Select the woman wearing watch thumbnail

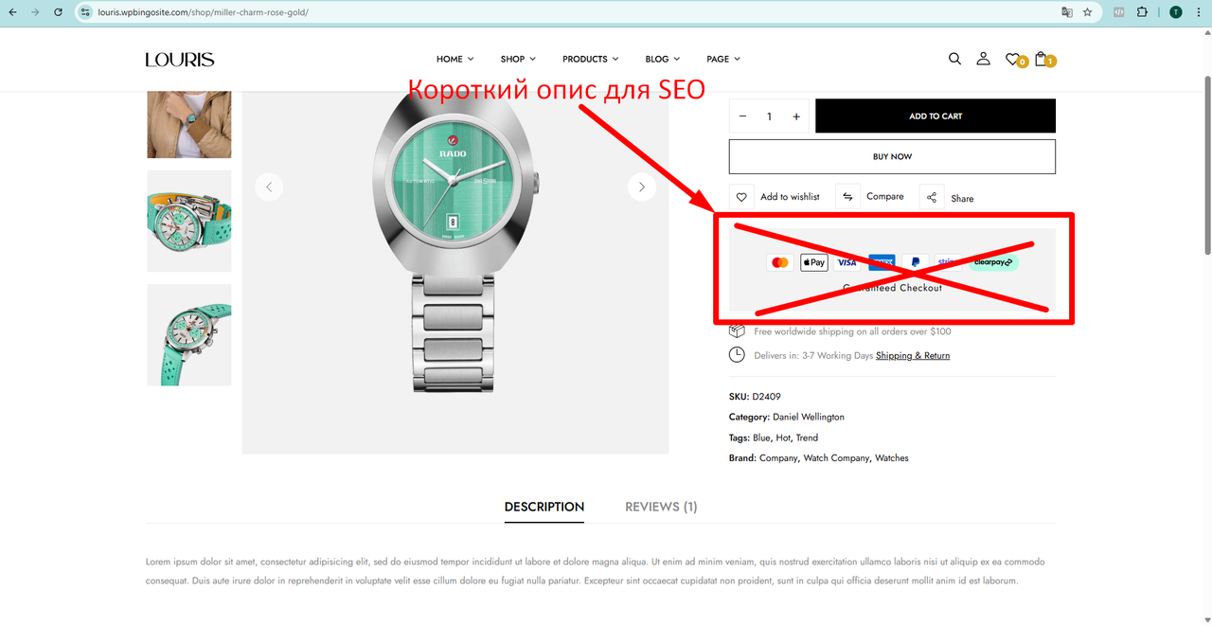click(x=189, y=124)
